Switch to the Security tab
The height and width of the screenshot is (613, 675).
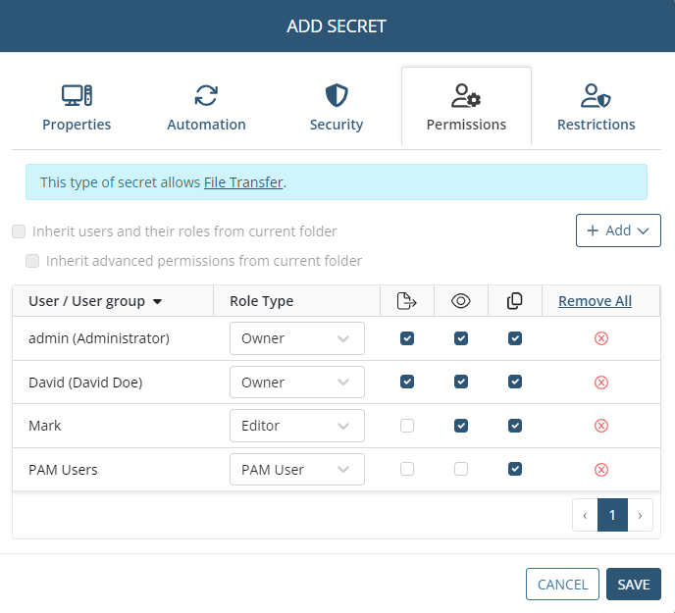point(337,108)
